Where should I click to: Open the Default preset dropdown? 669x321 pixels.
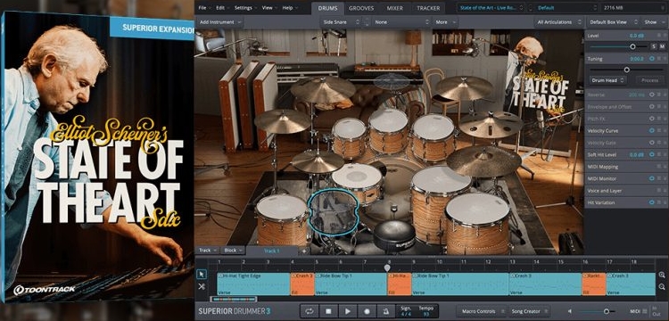[566, 8]
